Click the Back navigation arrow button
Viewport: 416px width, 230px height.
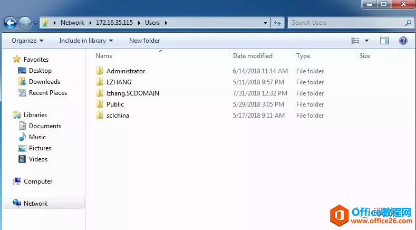click(x=10, y=23)
